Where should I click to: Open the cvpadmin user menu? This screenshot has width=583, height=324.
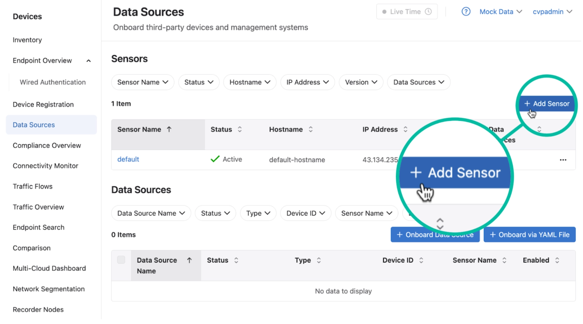[x=552, y=12]
